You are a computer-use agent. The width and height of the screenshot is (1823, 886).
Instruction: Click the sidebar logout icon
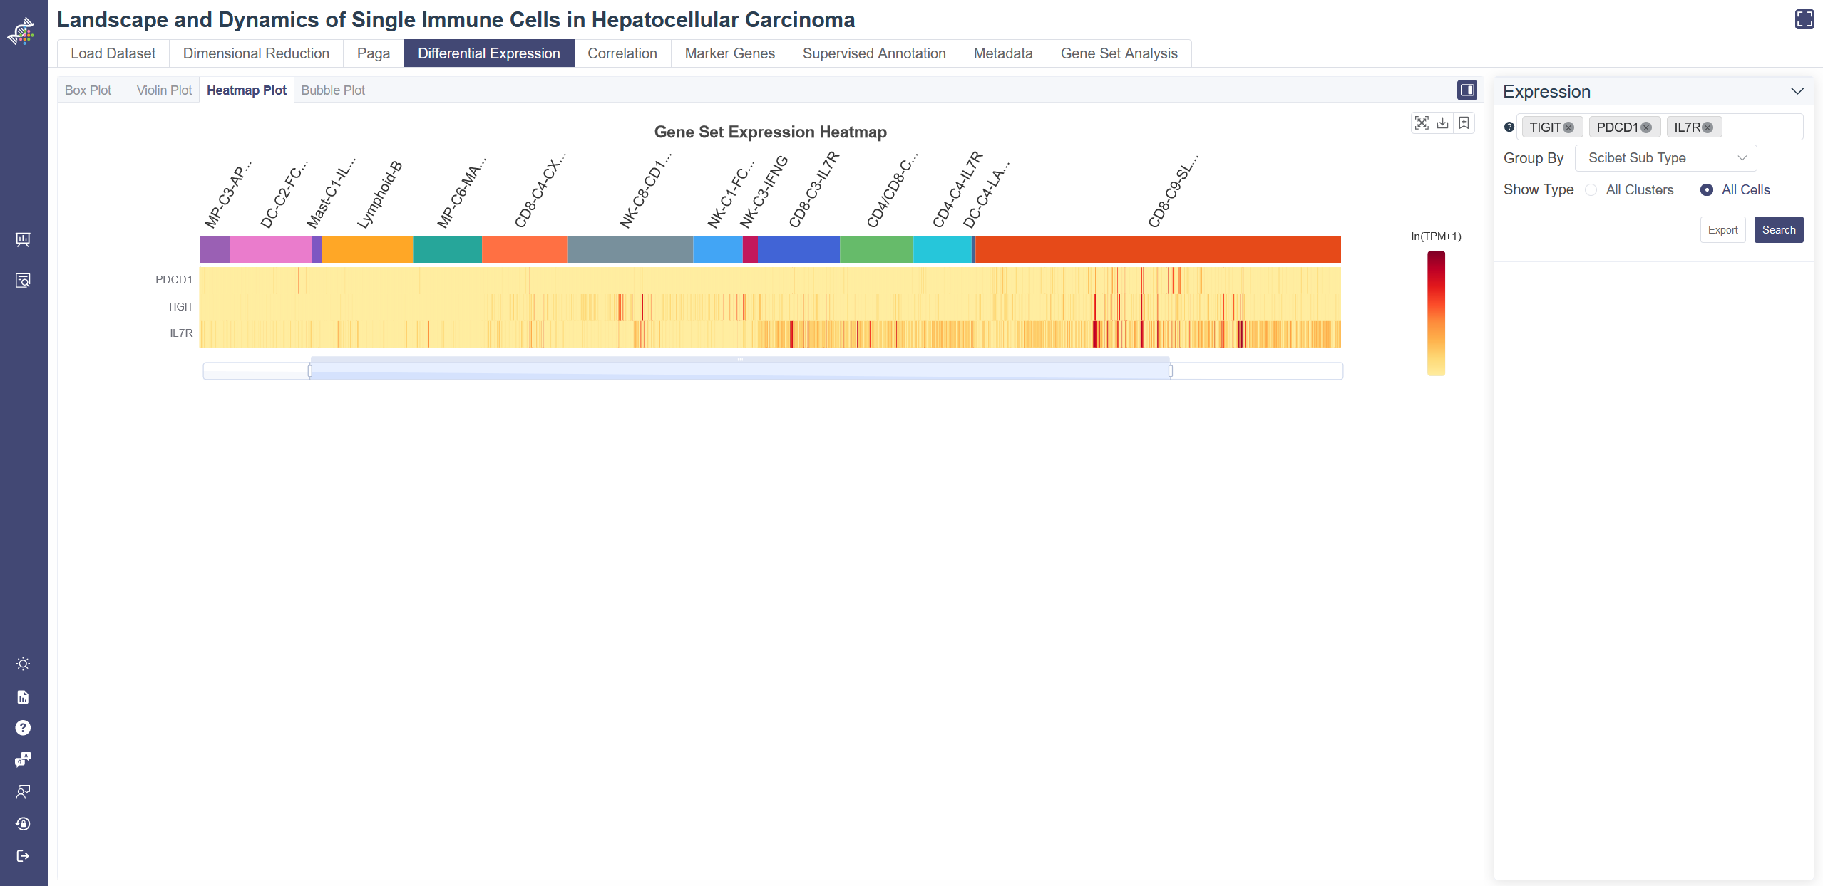pyautogui.click(x=23, y=855)
